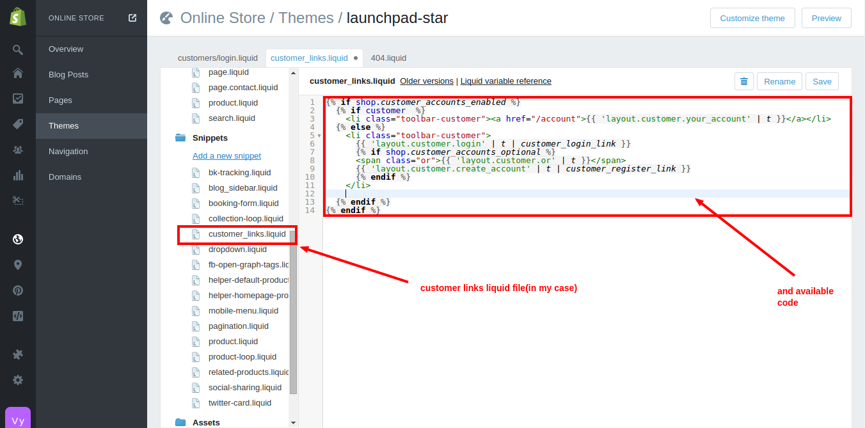Open product-loop.liquid in the file list
This screenshot has width=865, height=428.
point(242,357)
